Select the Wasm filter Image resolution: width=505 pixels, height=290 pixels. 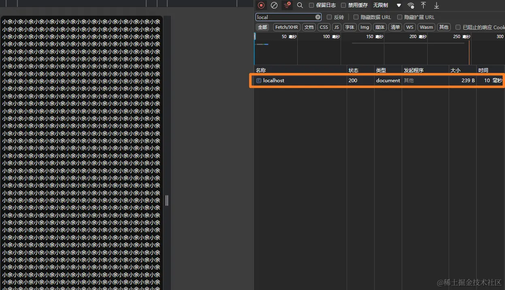click(x=426, y=27)
